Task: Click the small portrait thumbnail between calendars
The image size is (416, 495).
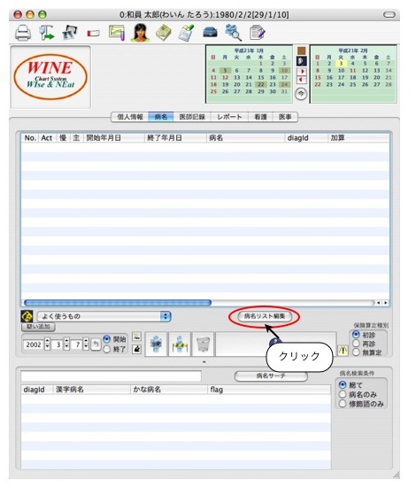Action: (302, 61)
